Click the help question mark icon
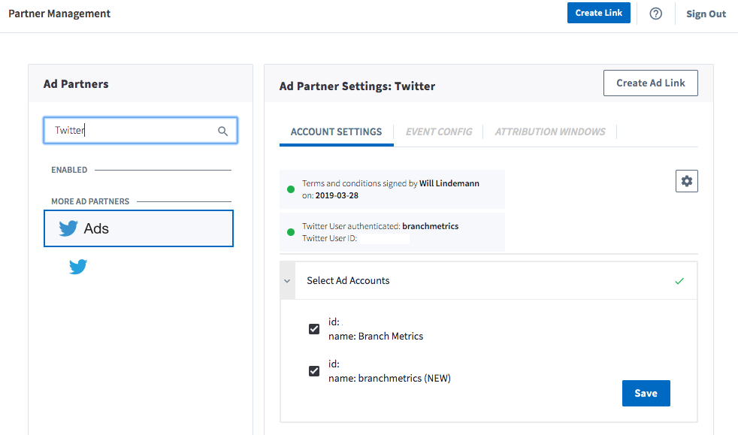The width and height of the screenshot is (738, 435). pos(655,14)
